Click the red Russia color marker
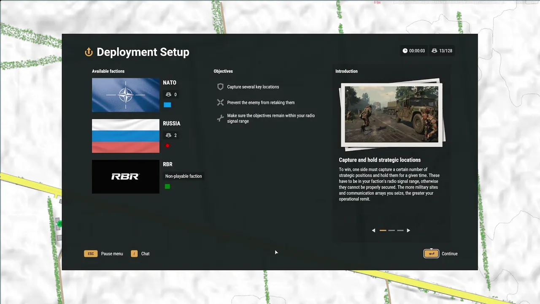Viewport: 540px width, 304px height. coord(167,146)
